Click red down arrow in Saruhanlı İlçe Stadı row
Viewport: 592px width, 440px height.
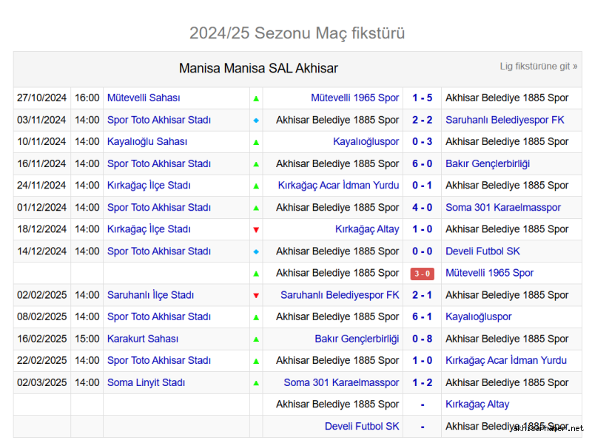click(256, 296)
